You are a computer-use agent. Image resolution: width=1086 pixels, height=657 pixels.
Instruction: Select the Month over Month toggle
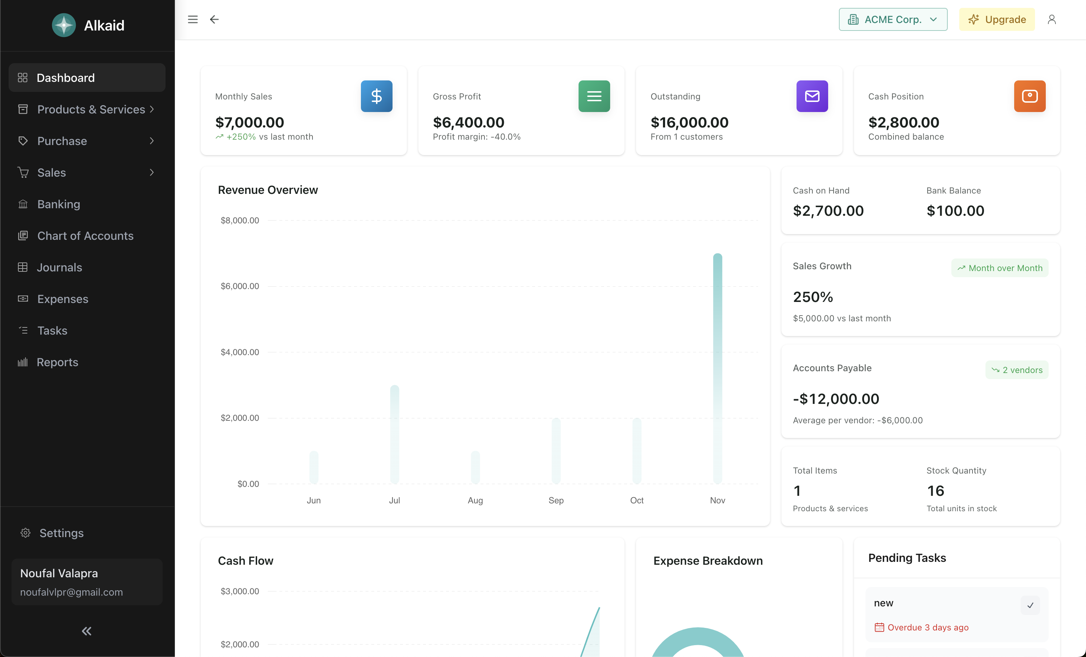[x=1000, y=267]
